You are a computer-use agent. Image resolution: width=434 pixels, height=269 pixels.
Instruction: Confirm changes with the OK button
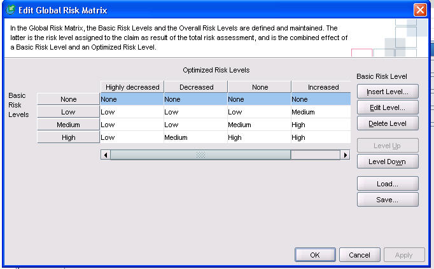(x=315, y=254)
